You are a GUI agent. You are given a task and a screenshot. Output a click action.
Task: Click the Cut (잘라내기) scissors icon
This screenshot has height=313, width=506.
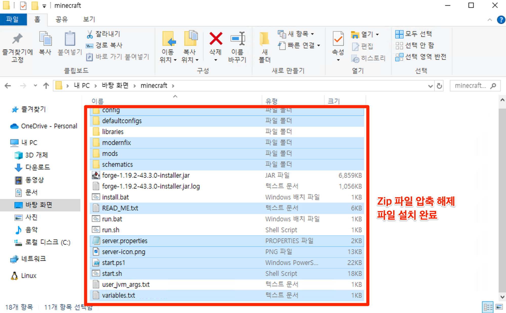[x=90, y=34]
